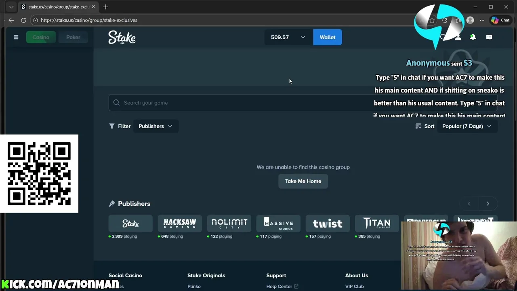Open the Nolimit City publisher card

click(229, 224)
